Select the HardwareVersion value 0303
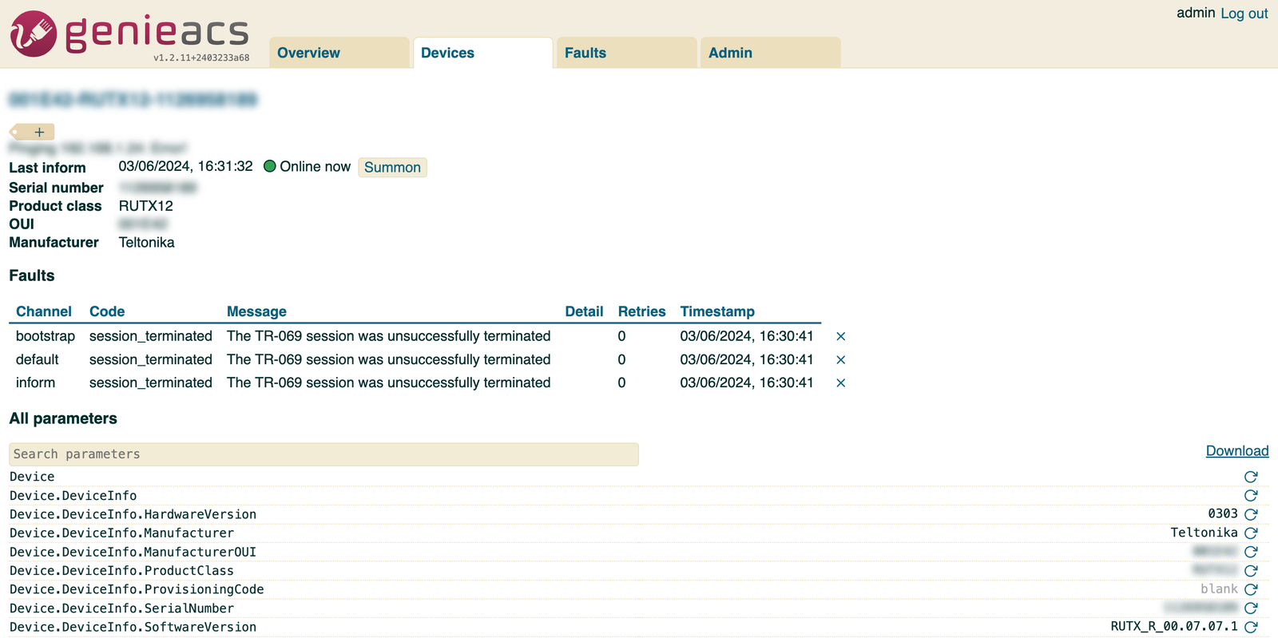This screenshot has height=638, width=1278. click(x=1223, y=513)
